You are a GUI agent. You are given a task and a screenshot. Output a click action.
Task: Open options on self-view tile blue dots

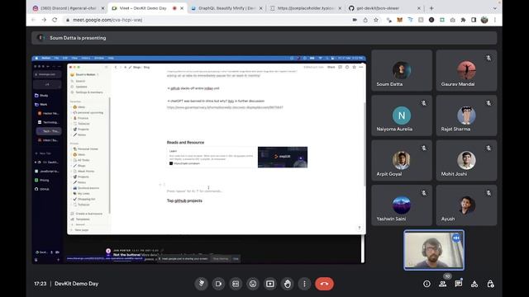point(456,238)
